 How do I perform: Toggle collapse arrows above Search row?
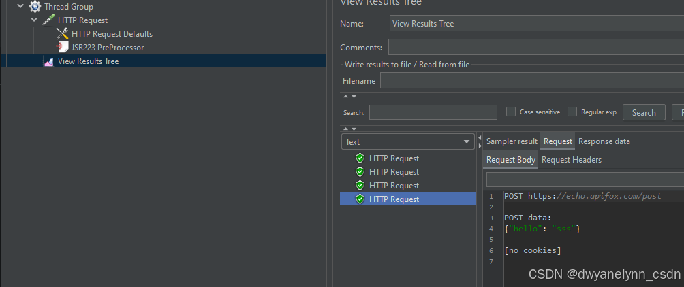(349, 97)
